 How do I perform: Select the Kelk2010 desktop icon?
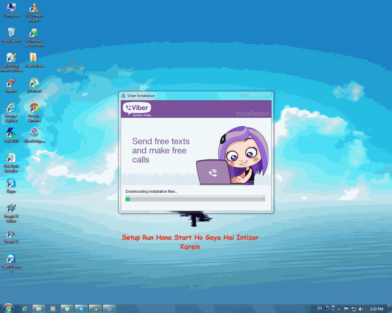11,135
